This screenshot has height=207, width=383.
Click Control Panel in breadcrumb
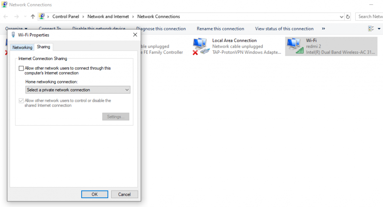coord(66,16)
